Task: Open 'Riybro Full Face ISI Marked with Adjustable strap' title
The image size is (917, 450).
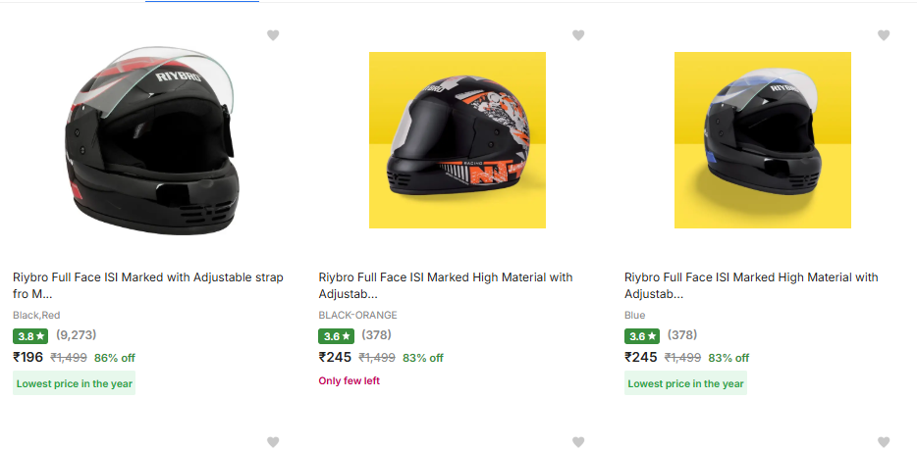Action: (147, 285)
